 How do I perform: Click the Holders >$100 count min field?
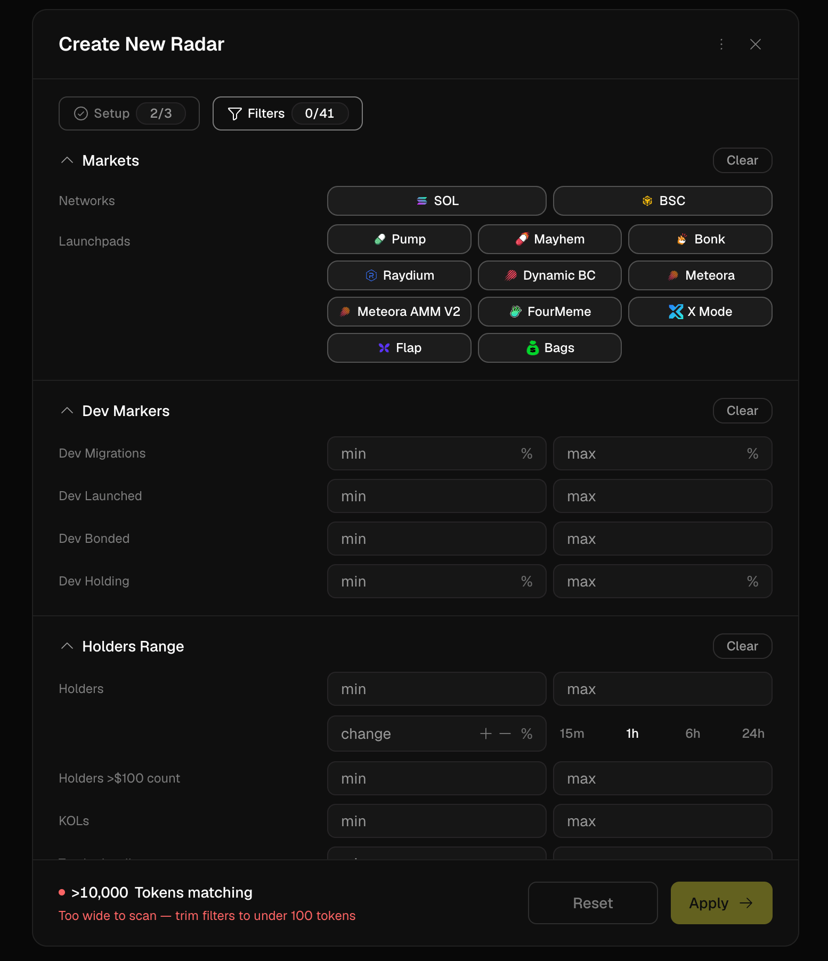tap(437, 778)
